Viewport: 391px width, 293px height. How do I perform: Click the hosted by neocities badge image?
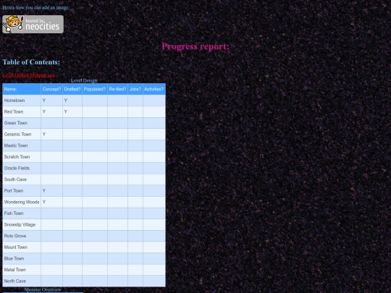(x=33, y=24)
